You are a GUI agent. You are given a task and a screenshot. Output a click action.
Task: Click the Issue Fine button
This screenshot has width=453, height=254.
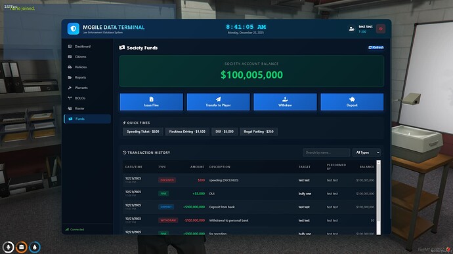click(152, 102)
